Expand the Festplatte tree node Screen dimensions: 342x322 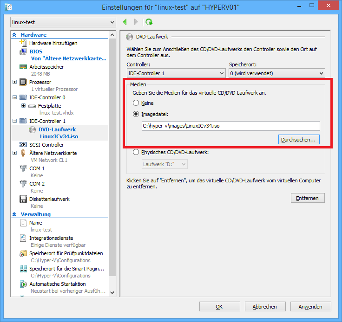(24, 106)
